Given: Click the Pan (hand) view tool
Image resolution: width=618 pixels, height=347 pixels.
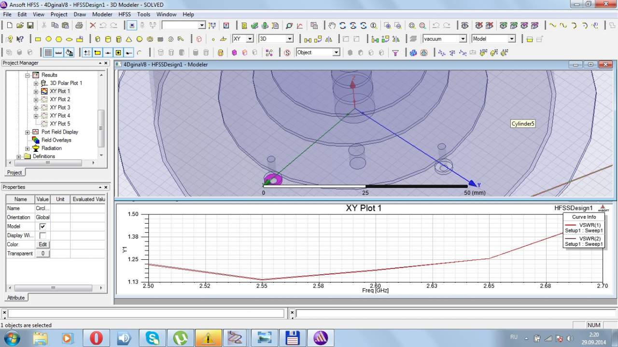Looking at the screenshot, I should click(x=332, y=26).
